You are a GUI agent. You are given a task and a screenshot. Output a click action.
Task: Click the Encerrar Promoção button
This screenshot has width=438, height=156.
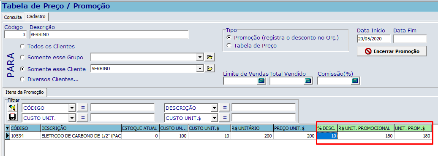point(392,51)
